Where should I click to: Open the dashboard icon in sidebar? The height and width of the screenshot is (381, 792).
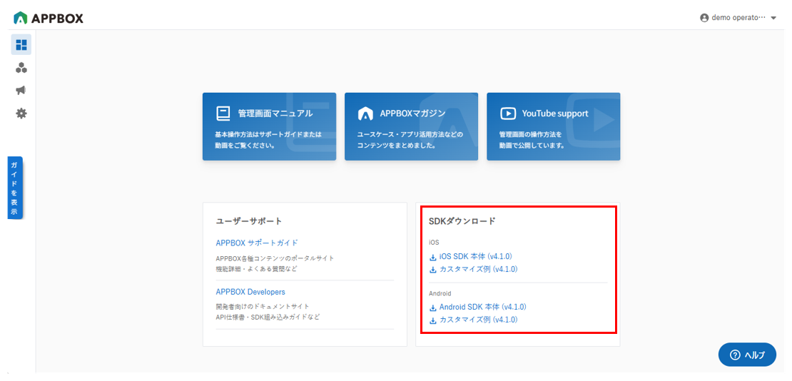[21, 44]
